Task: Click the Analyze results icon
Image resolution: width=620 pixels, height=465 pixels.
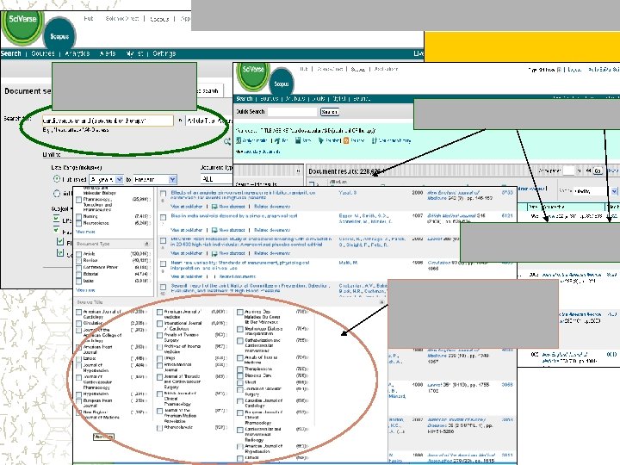Action: 239,140
